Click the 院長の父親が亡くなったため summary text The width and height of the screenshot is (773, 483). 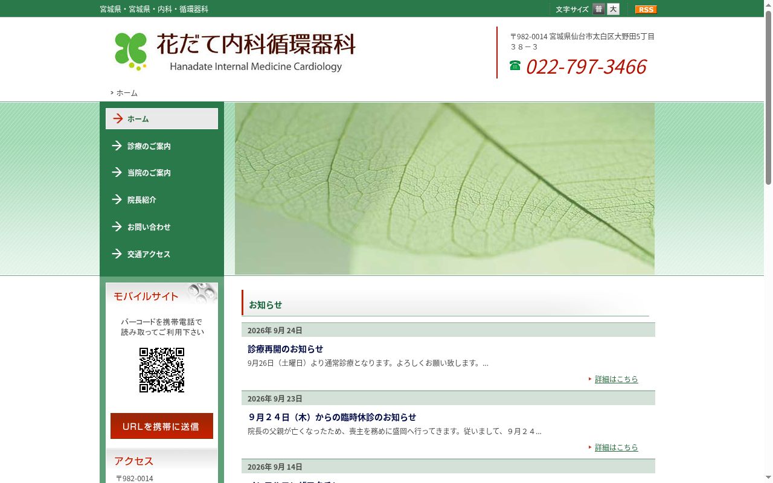click(394, 432)
